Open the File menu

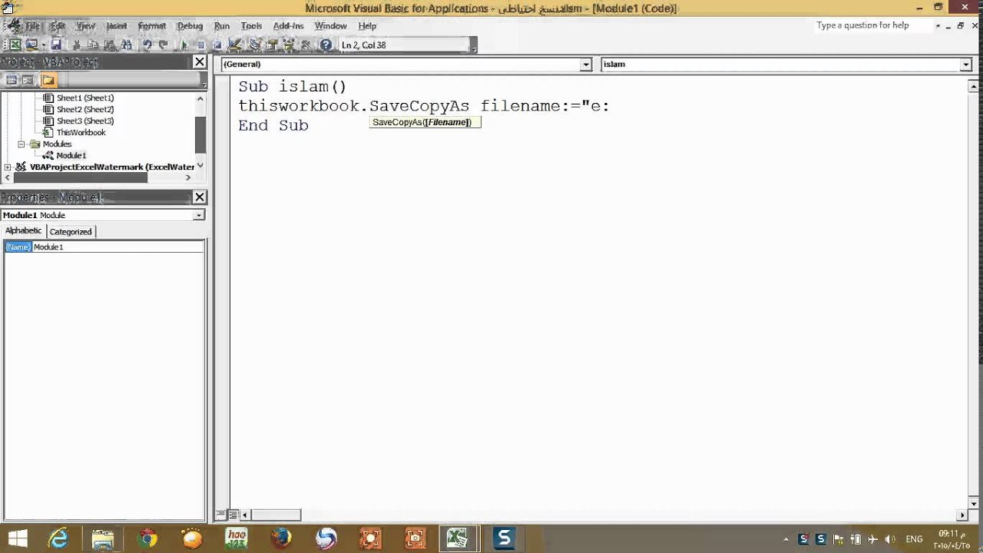pos(32,25)
